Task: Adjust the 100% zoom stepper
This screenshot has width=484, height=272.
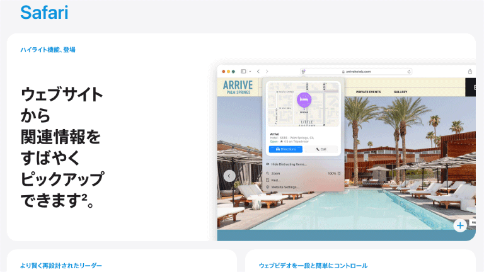Action: [339, 173]
